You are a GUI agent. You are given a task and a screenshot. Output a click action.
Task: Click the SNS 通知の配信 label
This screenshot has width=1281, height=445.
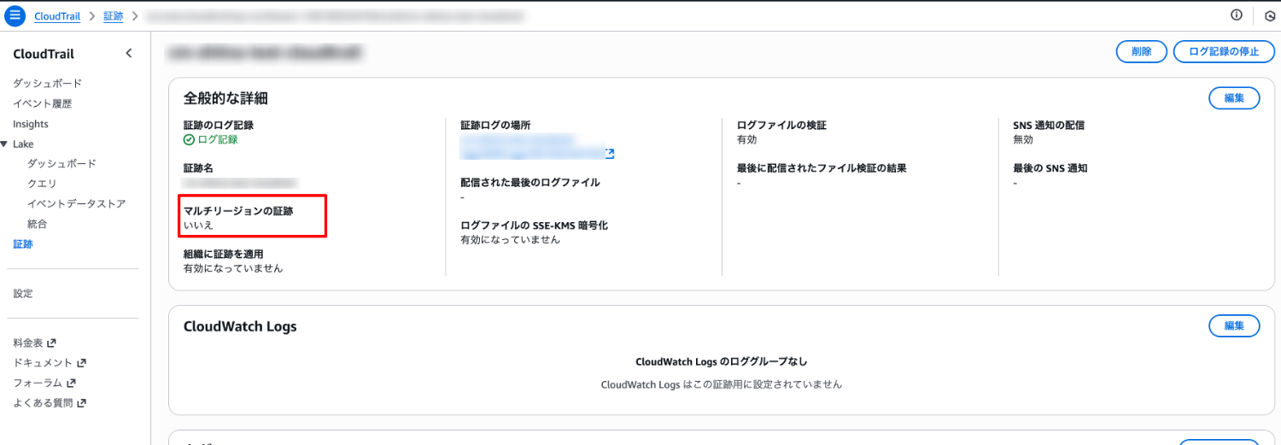pos(1049,126)
